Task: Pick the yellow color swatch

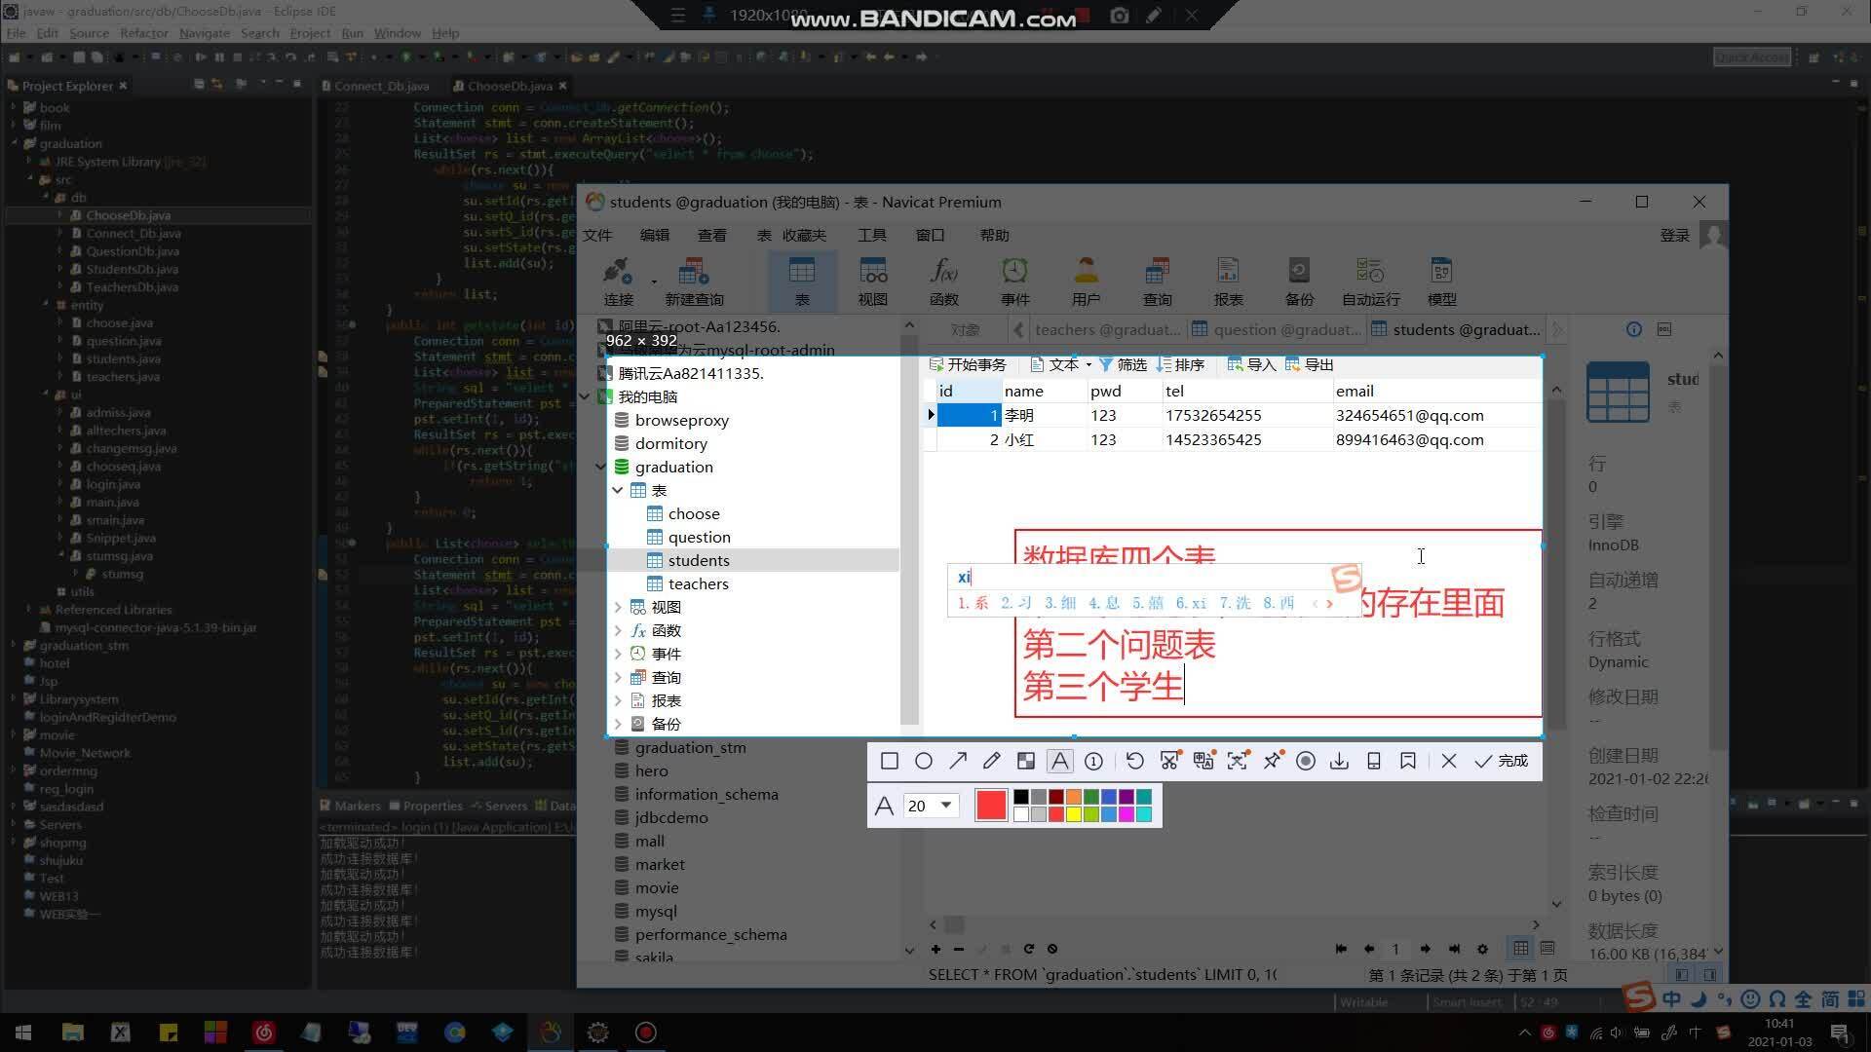Action: 1074,814
